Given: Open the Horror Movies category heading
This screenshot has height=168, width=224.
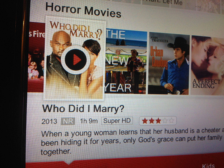Looking at the screenshot, I should pyautogui.click(x=83, y=10).
